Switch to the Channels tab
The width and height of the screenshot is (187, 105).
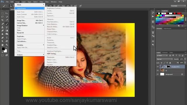pos(165,52)
